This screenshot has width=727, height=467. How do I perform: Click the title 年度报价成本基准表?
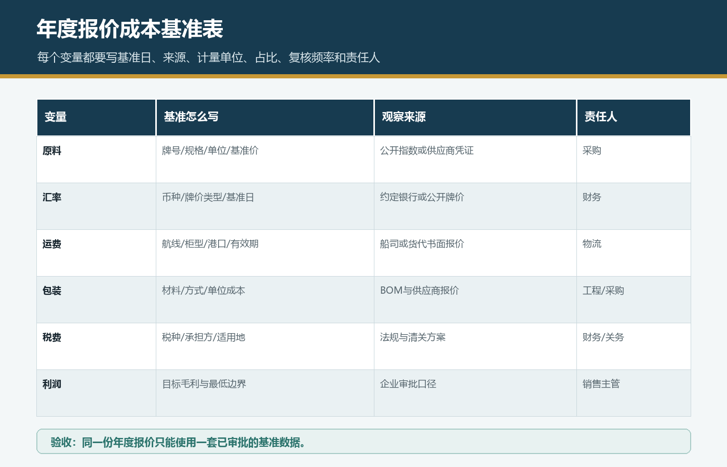click(130, 29)
